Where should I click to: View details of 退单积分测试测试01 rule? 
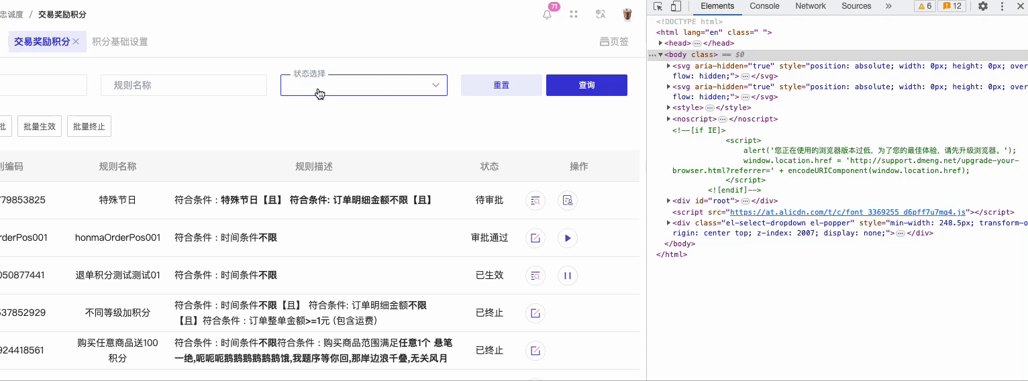tap(535, 275)
